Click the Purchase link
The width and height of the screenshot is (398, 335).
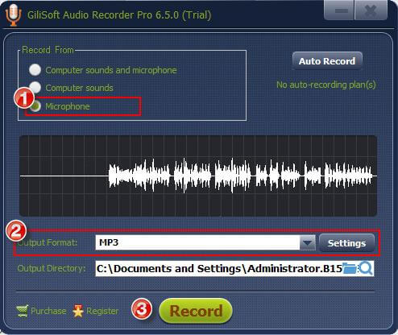(x=48, y=311)
